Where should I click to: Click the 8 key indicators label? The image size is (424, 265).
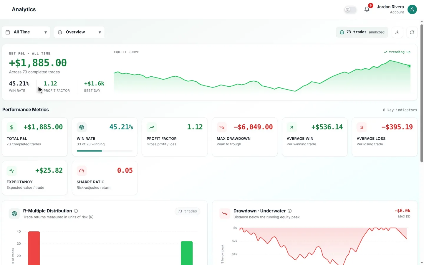[400, 110]
